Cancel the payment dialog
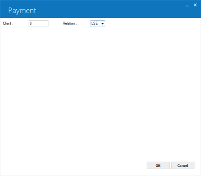 click(183, 166)
